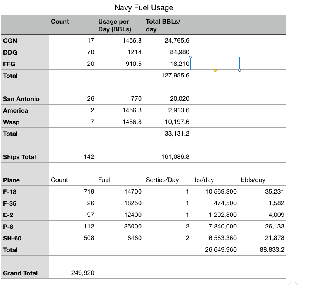This screenshot has width=319, height=285.
Task: Click the DDG count cell showing 70
Action: point(73,52)
